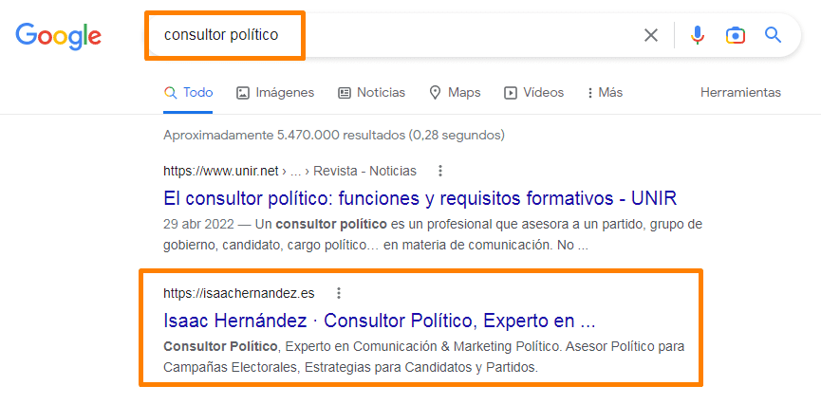
Task: Select the Todo tab
Action: pyautogui.click(x=188, y=93)
